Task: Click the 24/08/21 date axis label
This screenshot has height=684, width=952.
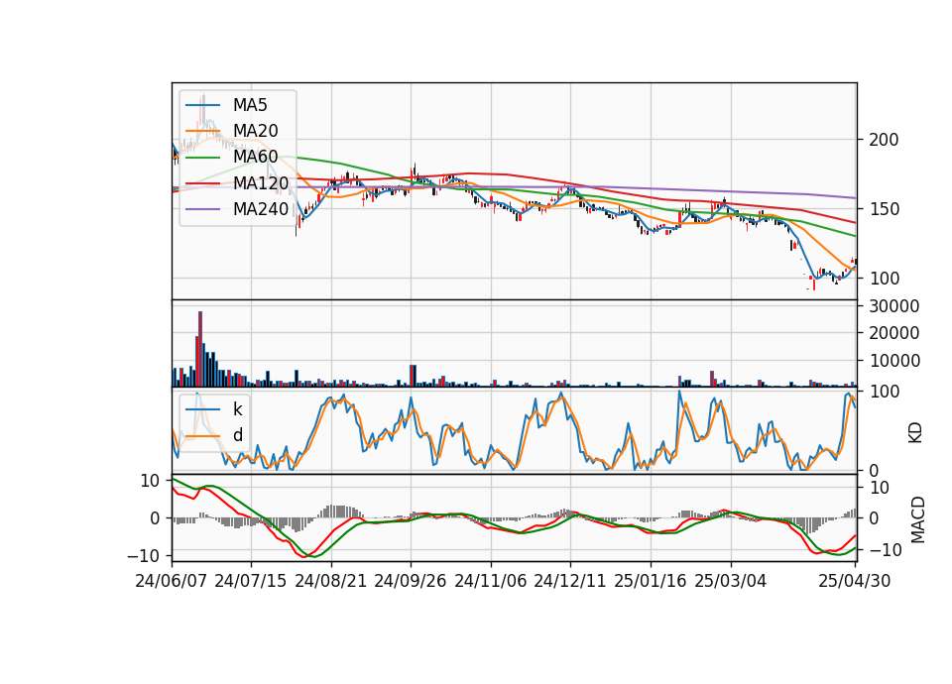Action: click(x=331, y=581)
